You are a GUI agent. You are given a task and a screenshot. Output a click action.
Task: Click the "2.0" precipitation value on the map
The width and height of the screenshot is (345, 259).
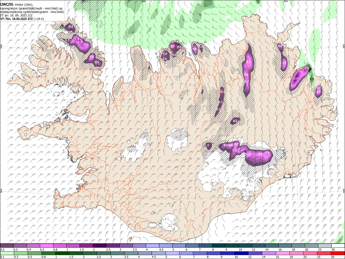click(x=296, y=79)
